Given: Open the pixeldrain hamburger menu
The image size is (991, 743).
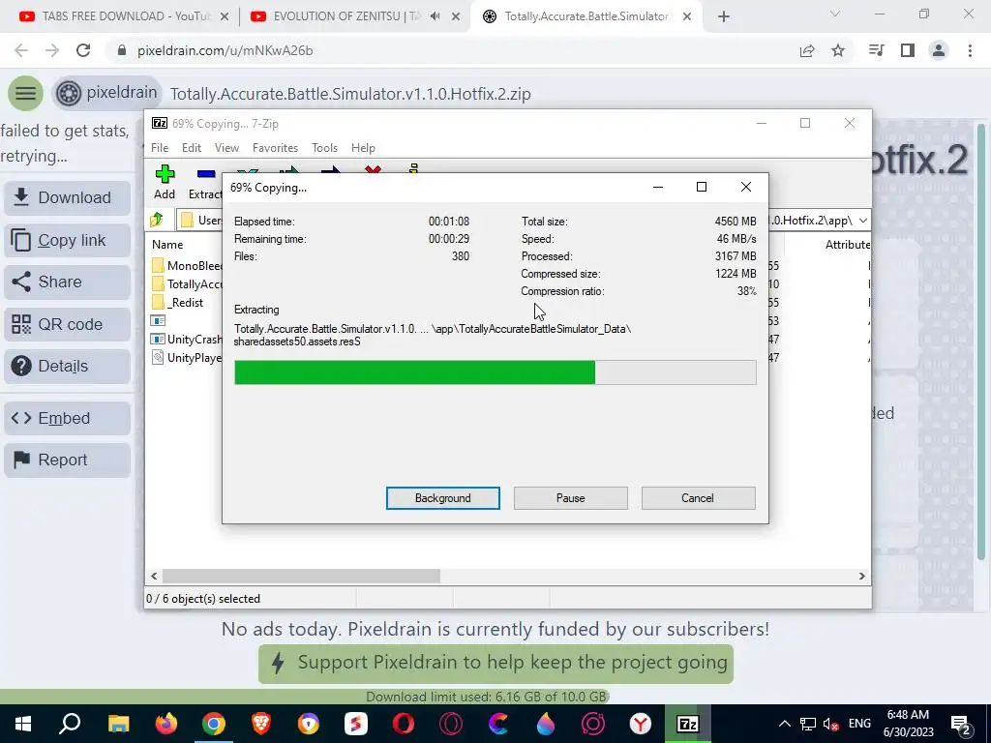Looking at the screenshot, I should 25,94.
